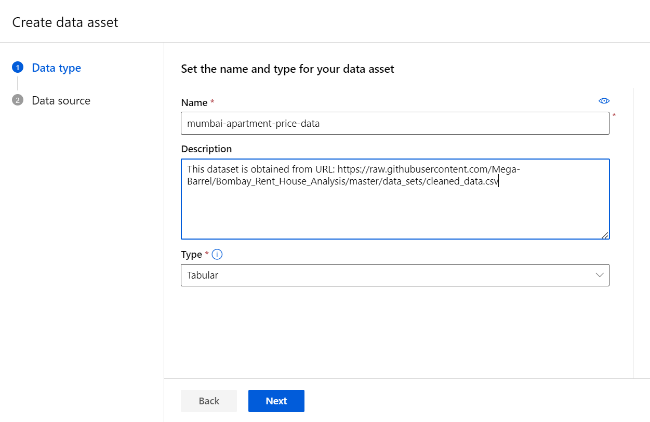Screen dimensions: 650x422
Task: Click the Type field label
Action: [x=191, y=254]
